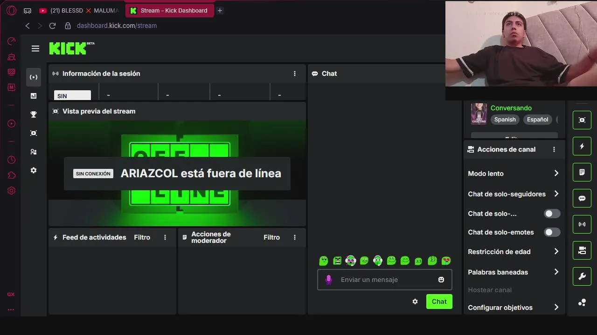Open Feed de actividades options menu
This screenshot has width=597, height=335.
[x=165, y=237]
